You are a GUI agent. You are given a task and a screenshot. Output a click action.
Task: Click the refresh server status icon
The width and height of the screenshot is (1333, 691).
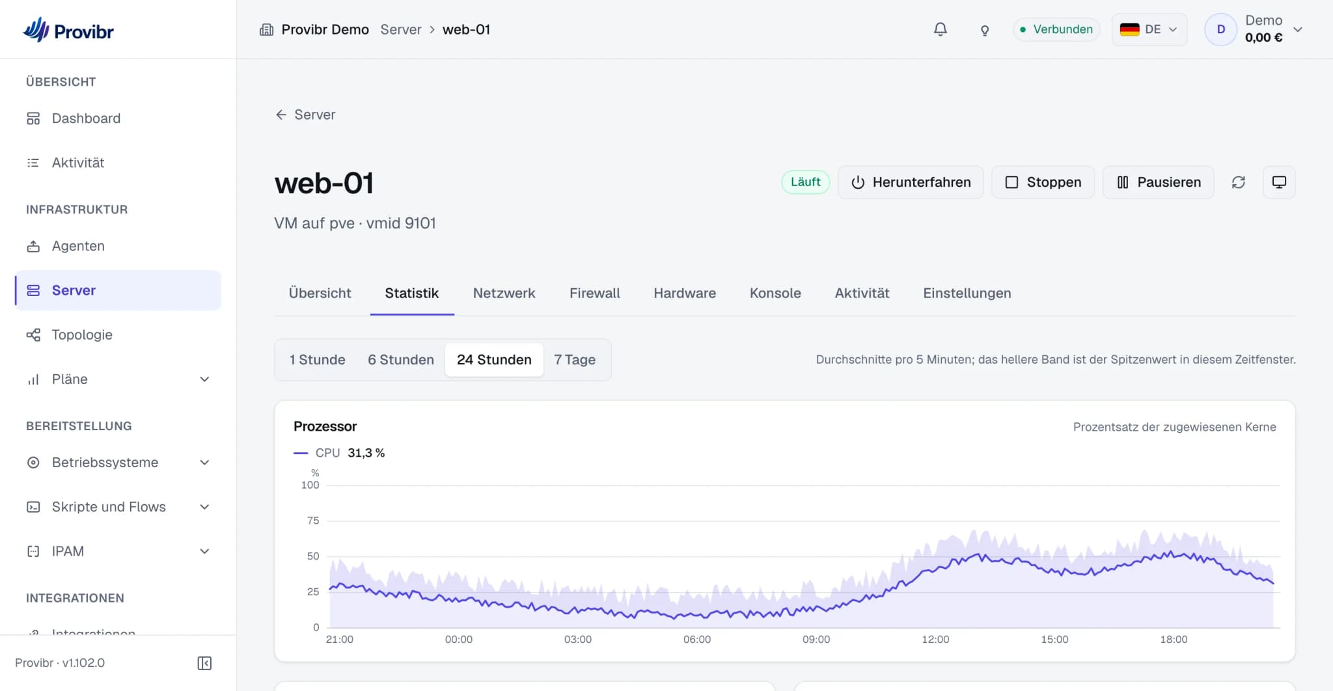tap(1238, 182)
